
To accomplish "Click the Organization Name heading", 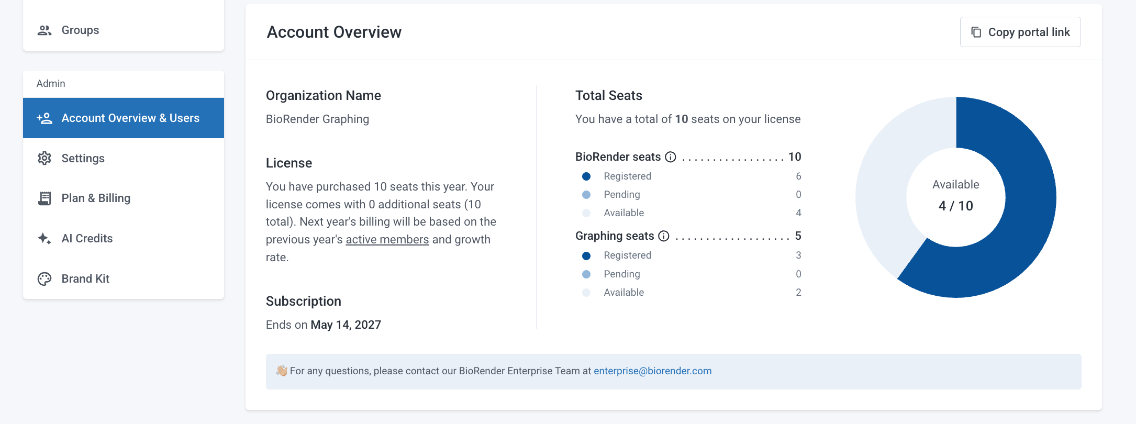I will 324,96.
